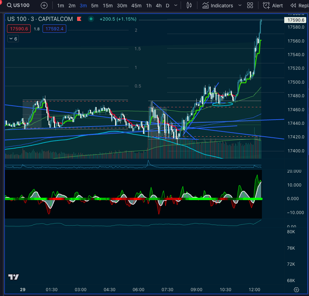
Task: Open the indicator templates grid icon
Action: [250, 6]
